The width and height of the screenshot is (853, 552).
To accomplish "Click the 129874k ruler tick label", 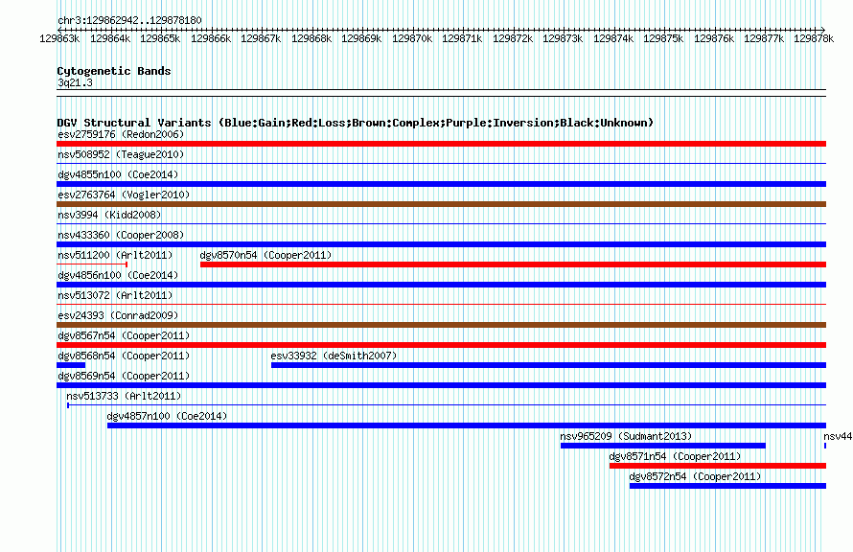I will pyautogui.click(x=613, y=38).
